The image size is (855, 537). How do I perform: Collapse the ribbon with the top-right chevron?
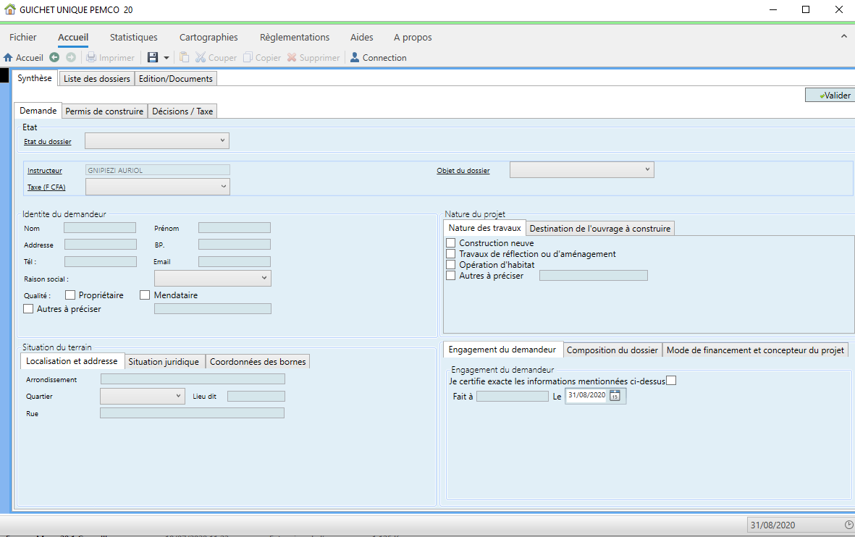(844, 36)
